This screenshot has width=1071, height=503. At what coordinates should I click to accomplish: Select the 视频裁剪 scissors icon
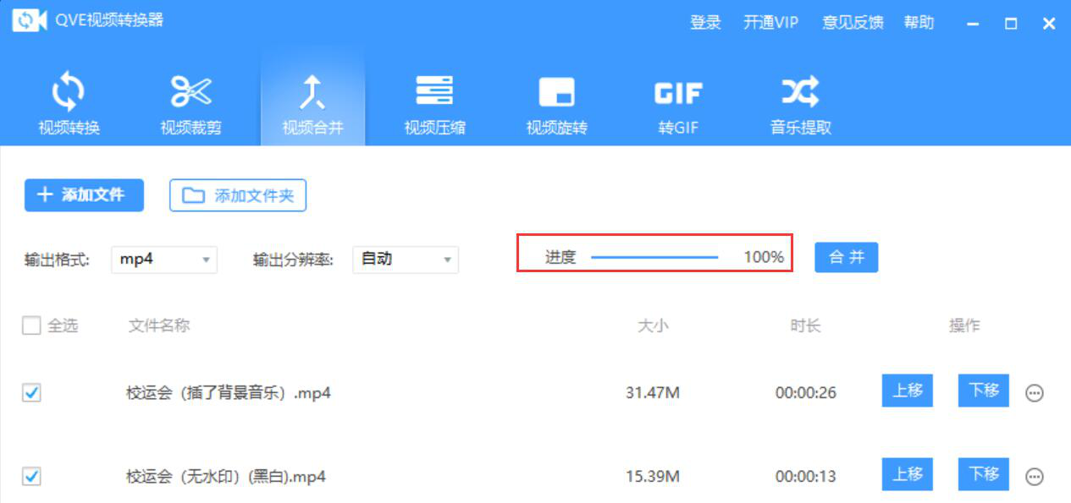click(x=191, y=92)
